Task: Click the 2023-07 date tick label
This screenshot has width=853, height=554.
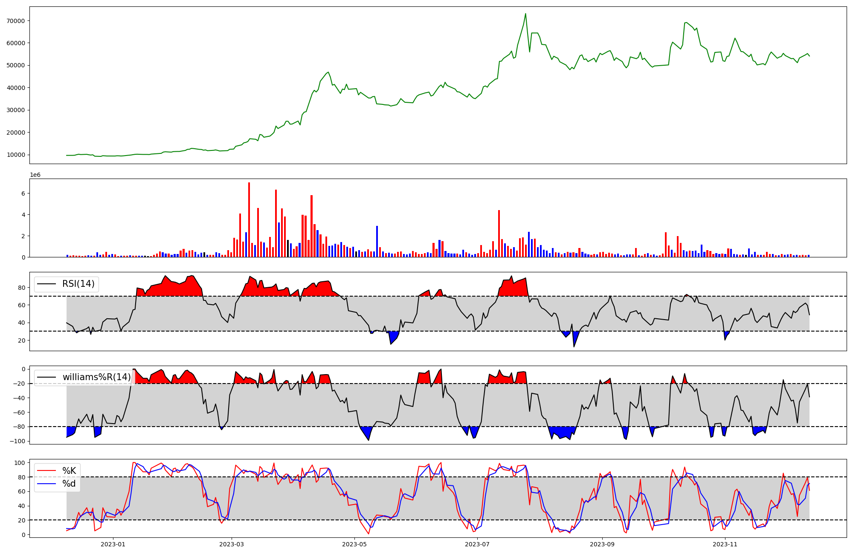Action: tap(477, 544)
